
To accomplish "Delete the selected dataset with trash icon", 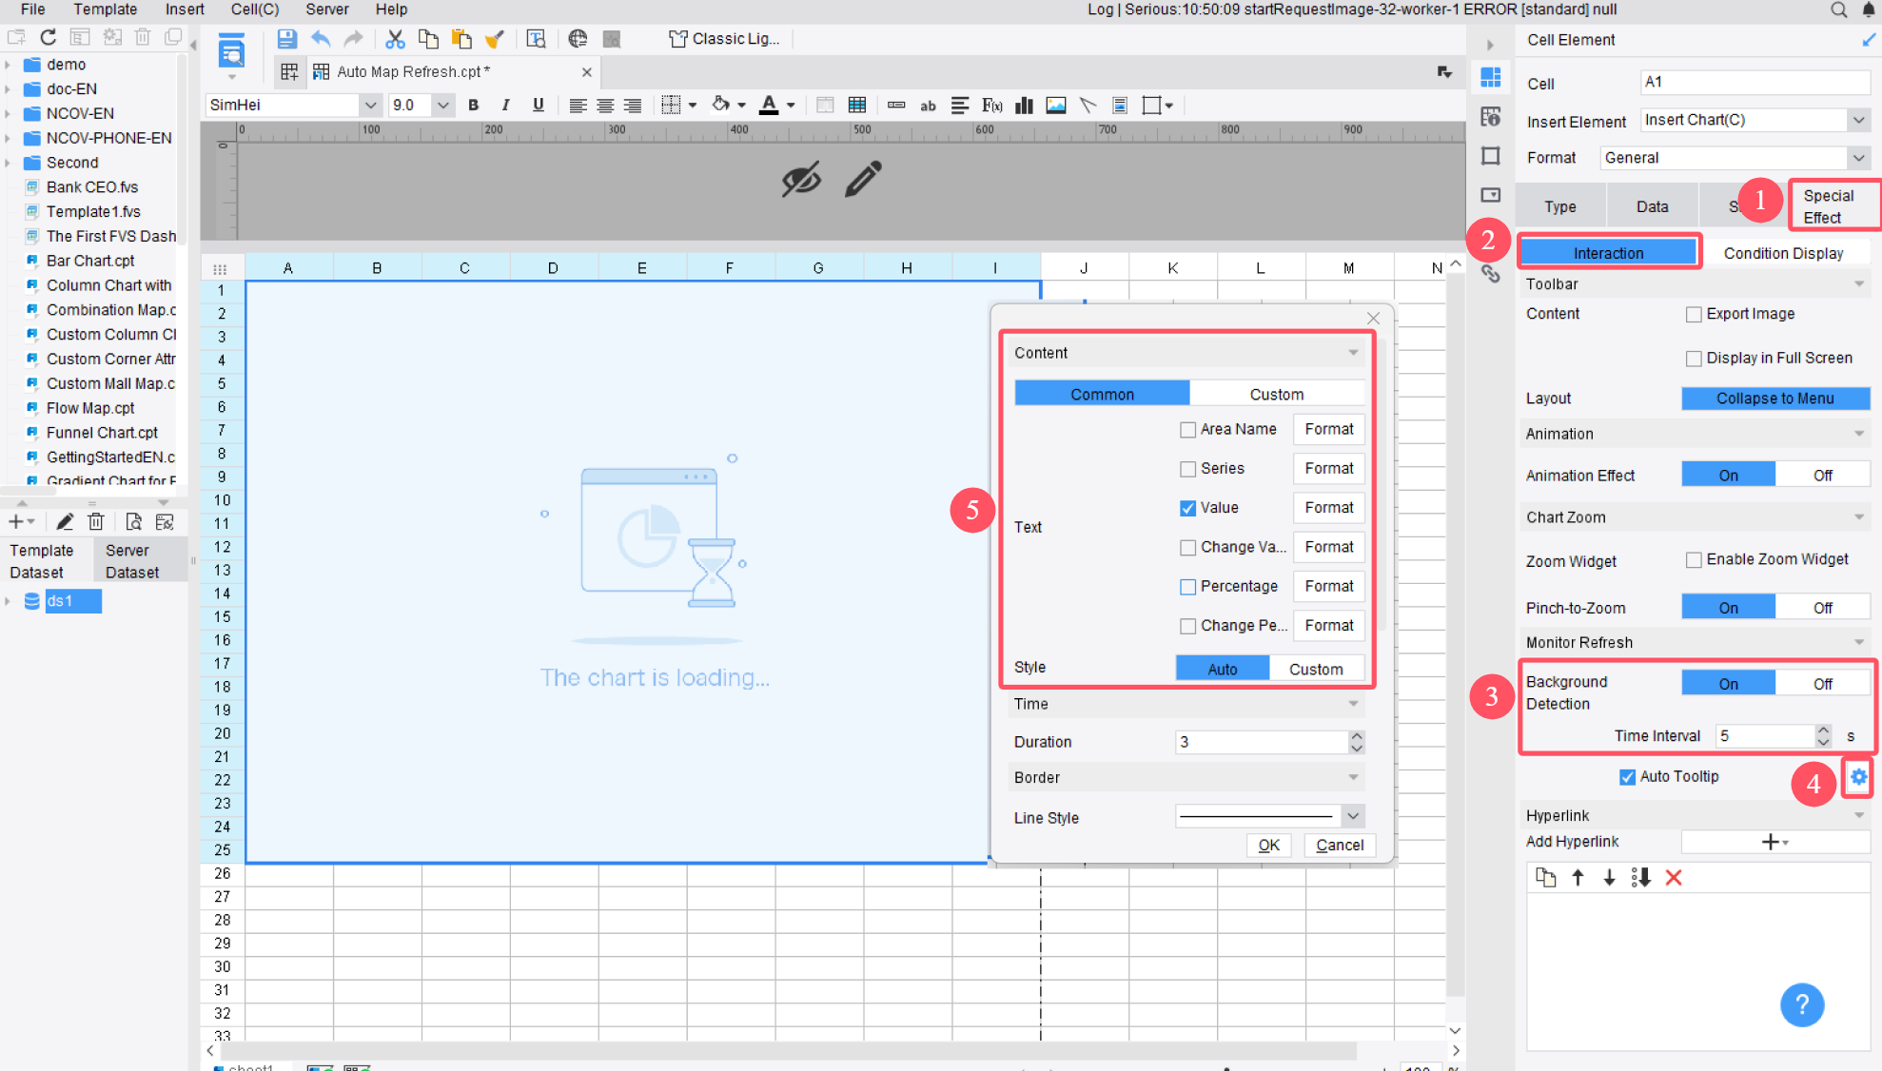I will click(x=96, y=521).
